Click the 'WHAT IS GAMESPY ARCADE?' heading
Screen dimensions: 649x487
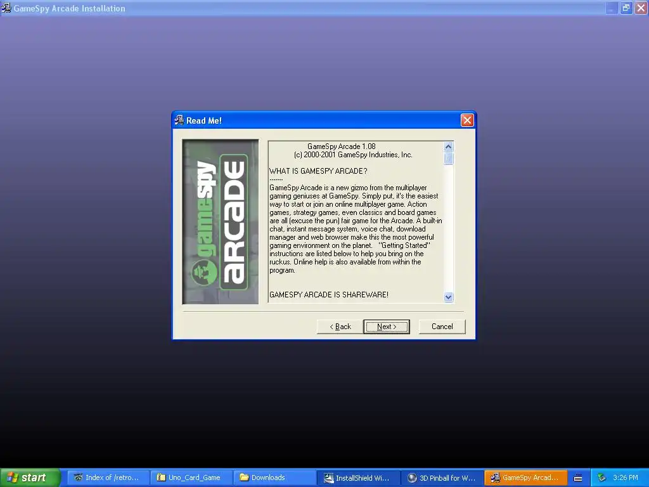(x=318, y=171)
